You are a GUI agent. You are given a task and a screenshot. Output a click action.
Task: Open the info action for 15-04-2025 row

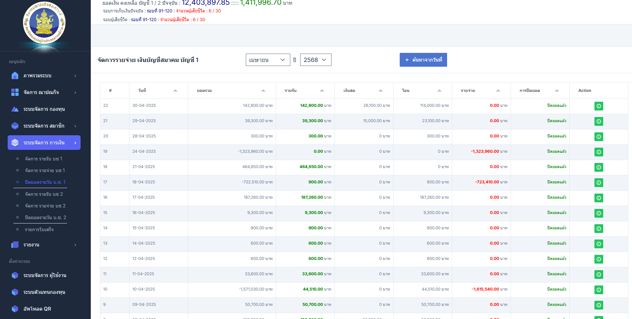coord(598,229)
